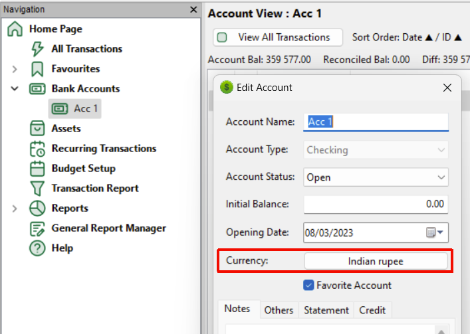Open Home Page in navigation
This screenshot has height=334, width=470.
pos(56,29)
